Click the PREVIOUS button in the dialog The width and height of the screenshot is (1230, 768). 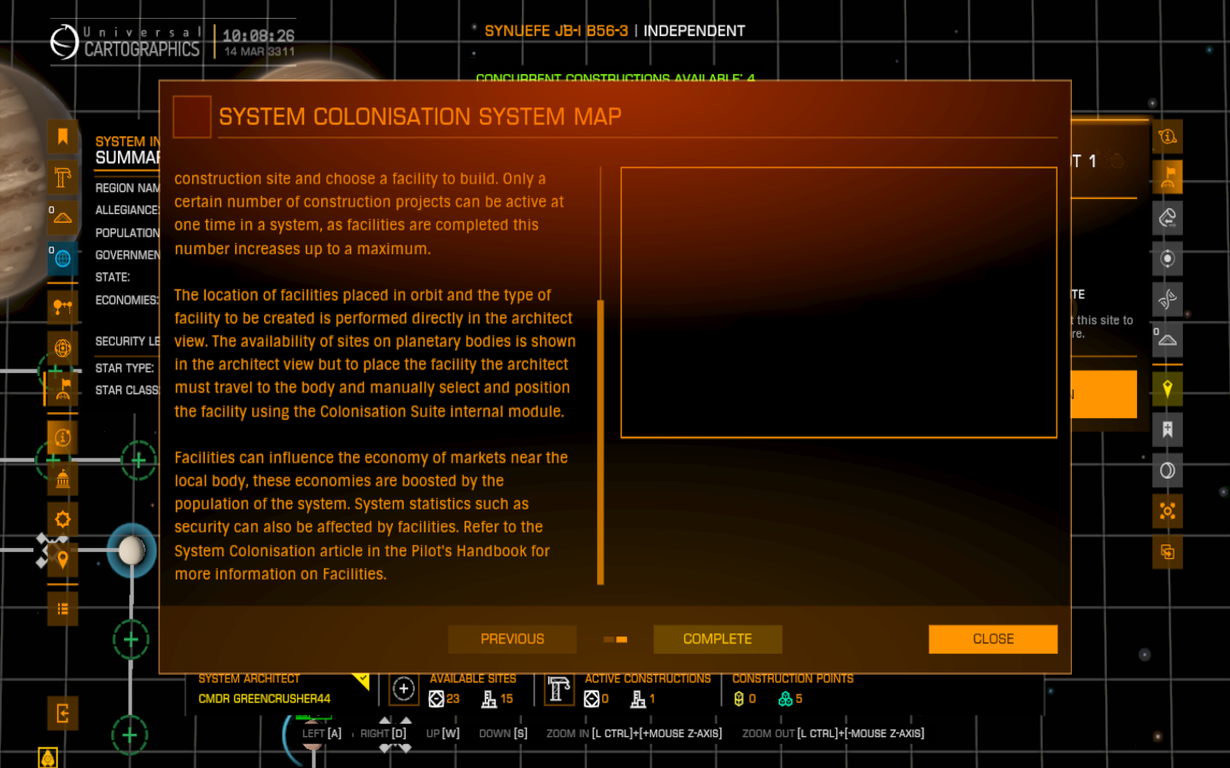pos(512,639)
